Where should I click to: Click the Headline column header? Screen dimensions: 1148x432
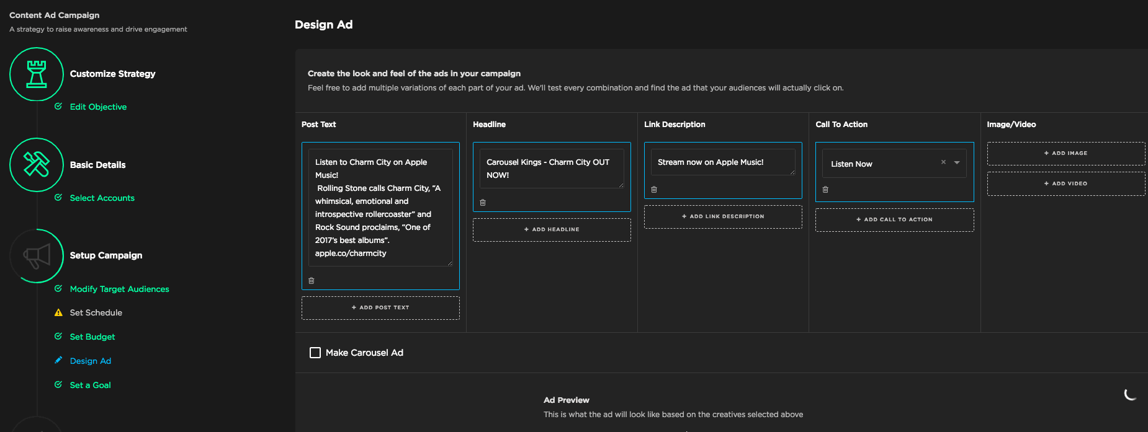coord(490,125)
